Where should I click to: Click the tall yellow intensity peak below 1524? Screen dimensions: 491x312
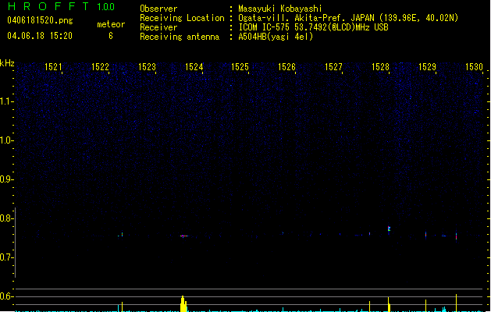183,304
